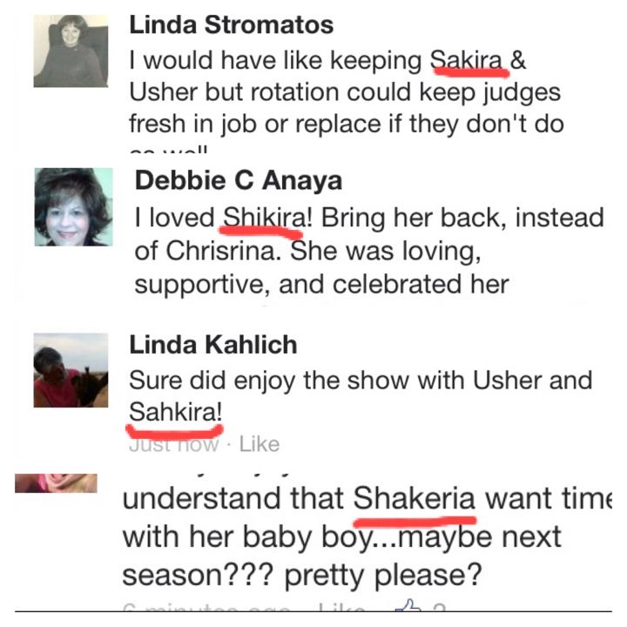Select Debbie's comment text about Chrisrina
Screen dimensions: 627x627
[369, 251]
